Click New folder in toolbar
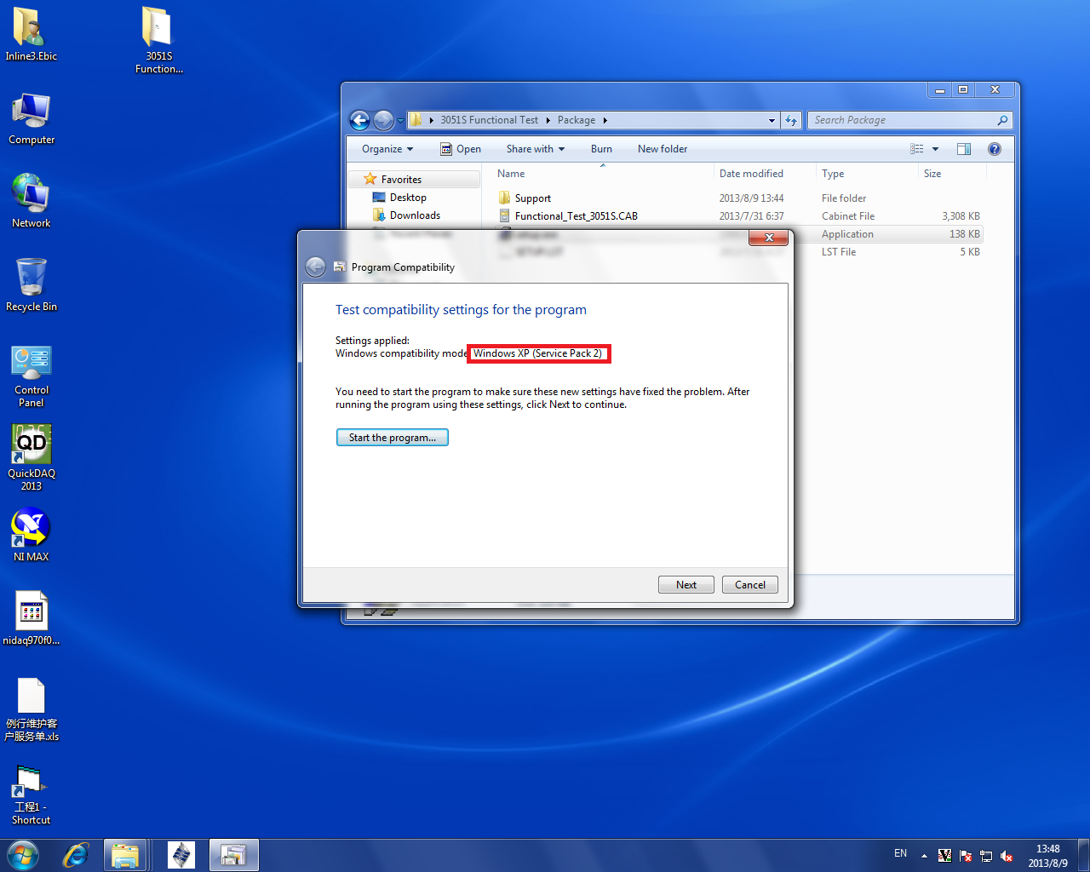Screen dimensions: 1090x872 [663, 149]
